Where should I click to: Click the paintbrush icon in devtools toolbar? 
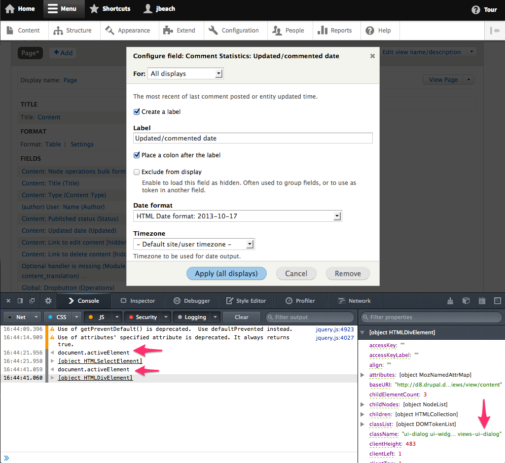pyautogui.click(x=450, y=301)
